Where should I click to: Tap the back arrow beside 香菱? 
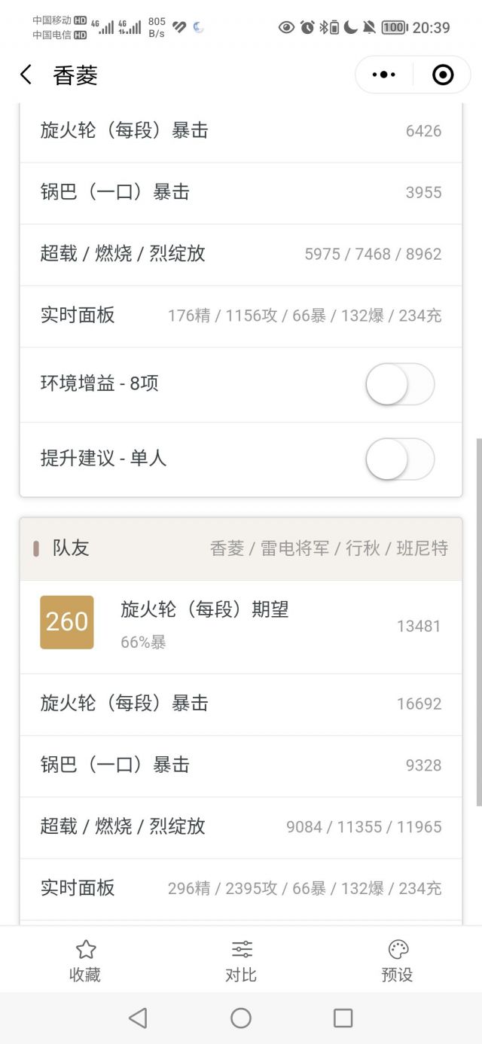click(26, 75)
